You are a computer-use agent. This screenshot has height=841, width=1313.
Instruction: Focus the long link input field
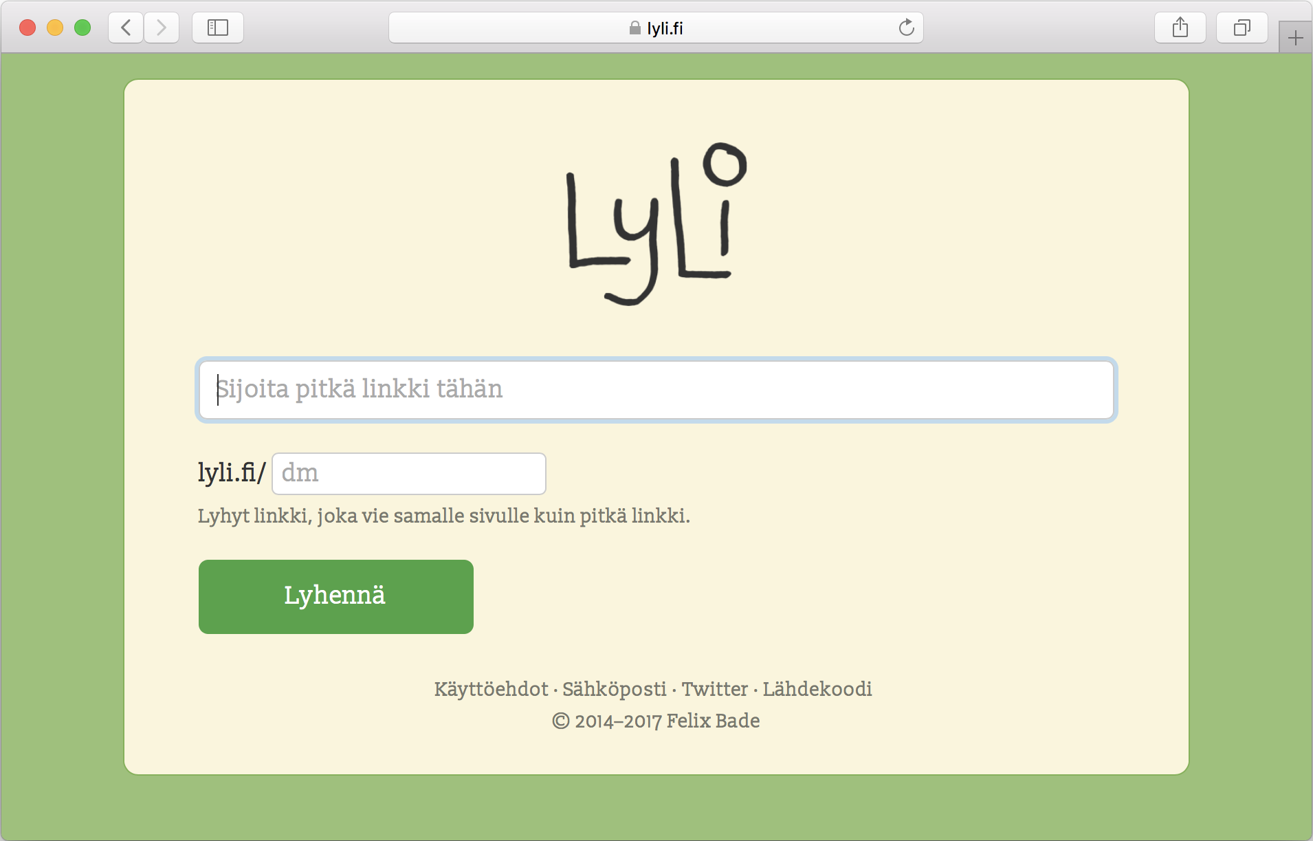656,390
